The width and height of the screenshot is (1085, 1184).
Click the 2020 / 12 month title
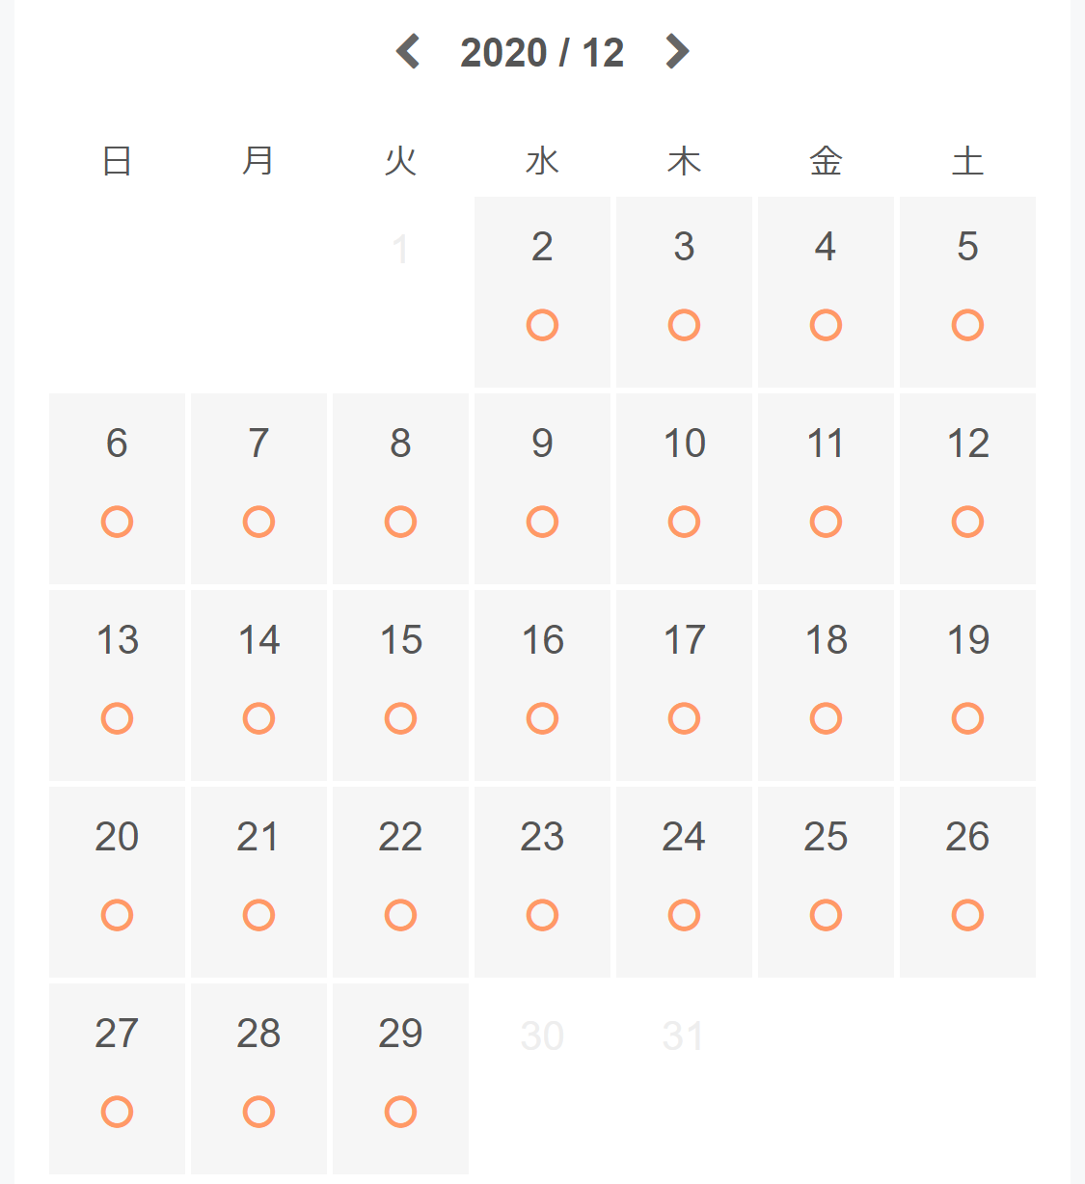542,52
